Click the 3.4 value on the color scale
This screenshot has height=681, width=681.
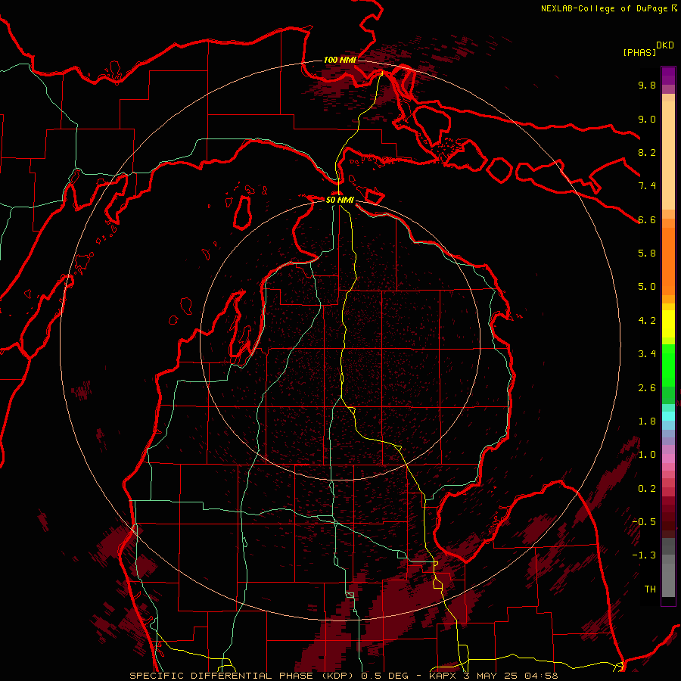point(647,354)
